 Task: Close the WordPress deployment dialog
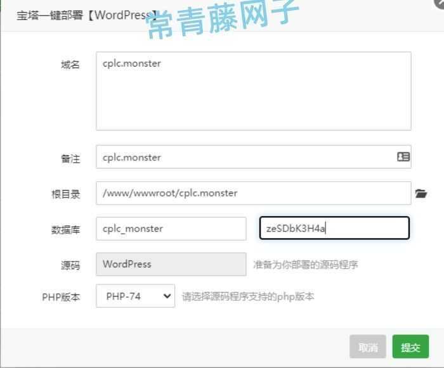(440, 3)
